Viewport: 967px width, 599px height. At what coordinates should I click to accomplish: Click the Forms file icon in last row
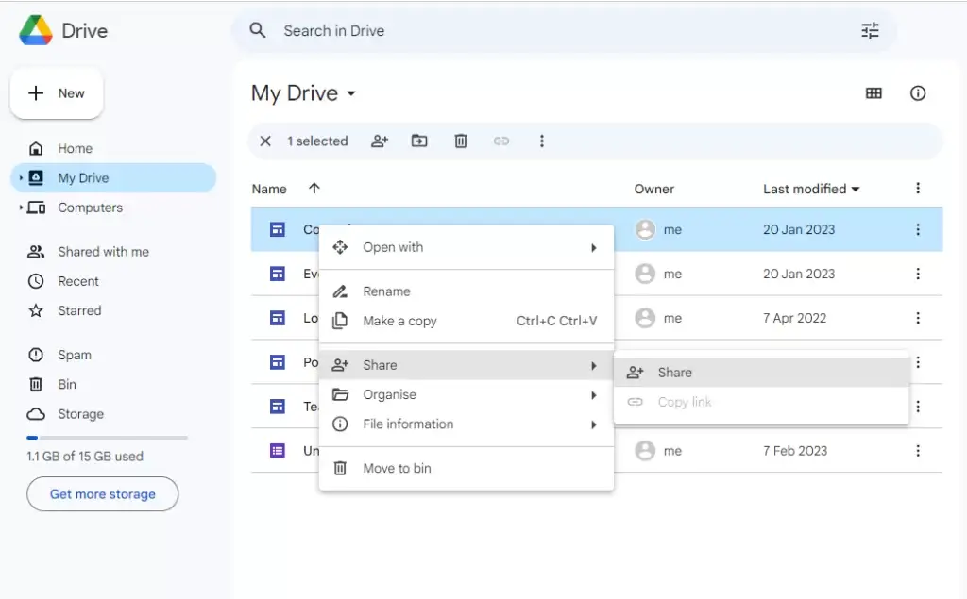[x=278, y=451]
